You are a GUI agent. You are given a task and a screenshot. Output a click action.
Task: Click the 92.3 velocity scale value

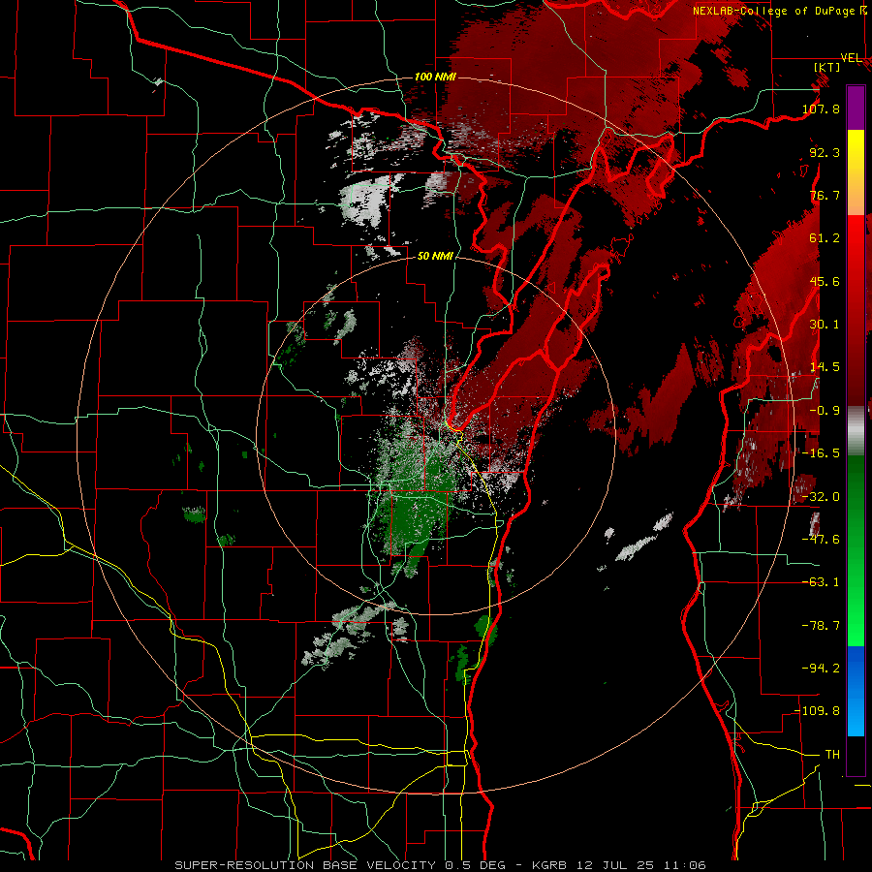coord(825,152)
